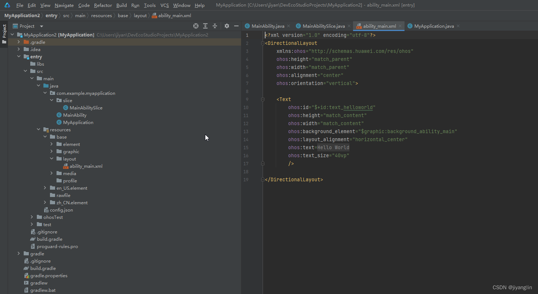Close the ability_main.xml tab
The image size is (538, 294).
400,26
